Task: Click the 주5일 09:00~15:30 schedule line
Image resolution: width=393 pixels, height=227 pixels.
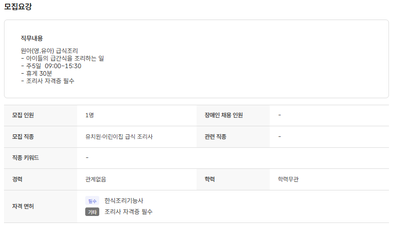Action: tap(51, 66)
